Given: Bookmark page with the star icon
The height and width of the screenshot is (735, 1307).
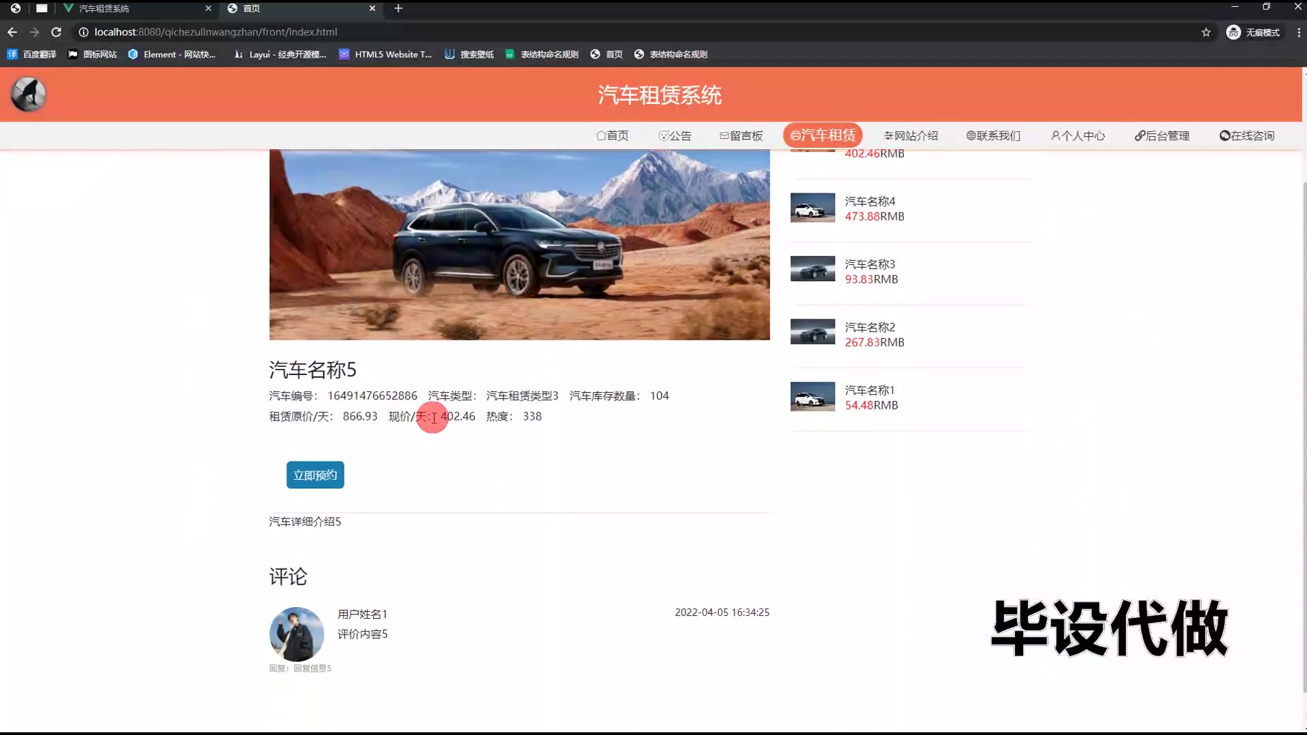Looking at the screenshot, I should point(1206,32).
